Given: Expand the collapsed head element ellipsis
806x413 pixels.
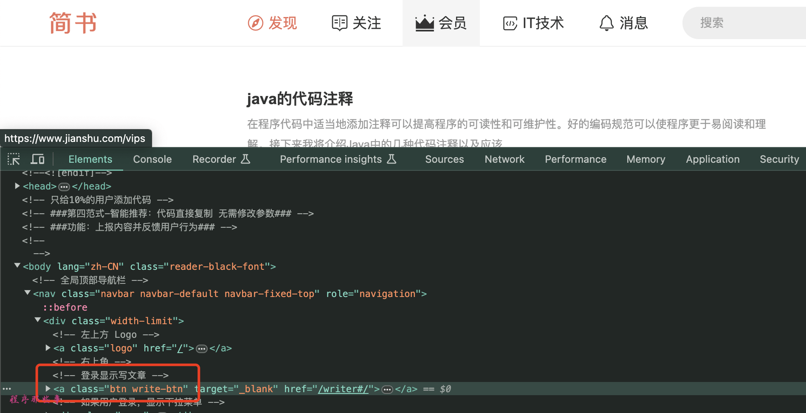Looking at the screenshot, I should (64, 187).
